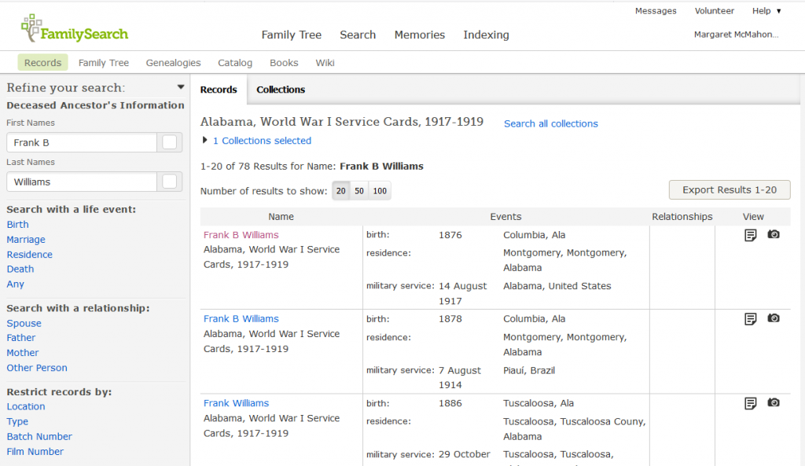Select the Records sub-navigation tab
This screenshot has width=805, height=466.
pyautogui.click(x=42, y=63)
